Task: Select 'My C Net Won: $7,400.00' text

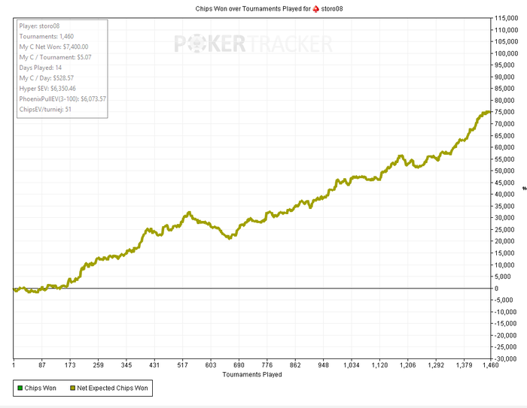Action: [x=53, y=47]
